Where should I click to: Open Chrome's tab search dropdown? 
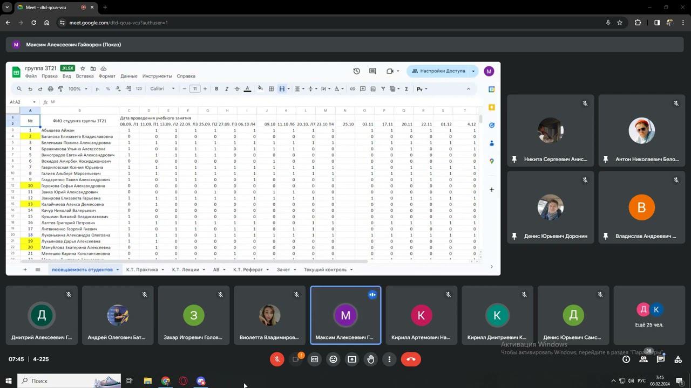click(7, 8)
